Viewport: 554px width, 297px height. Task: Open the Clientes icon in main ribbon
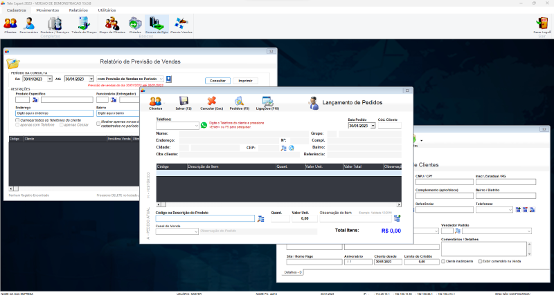10,25
